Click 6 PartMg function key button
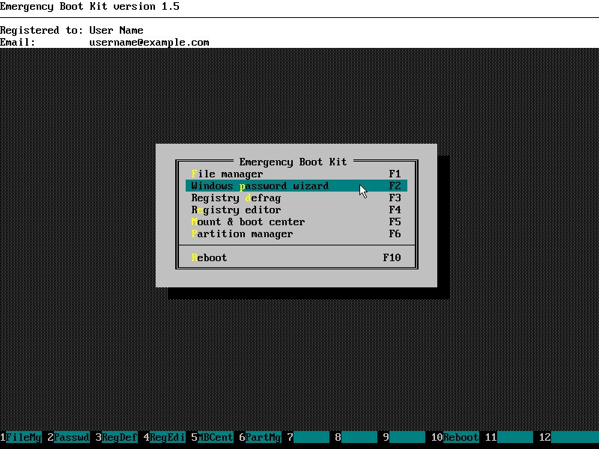 [x=260, y=437]
